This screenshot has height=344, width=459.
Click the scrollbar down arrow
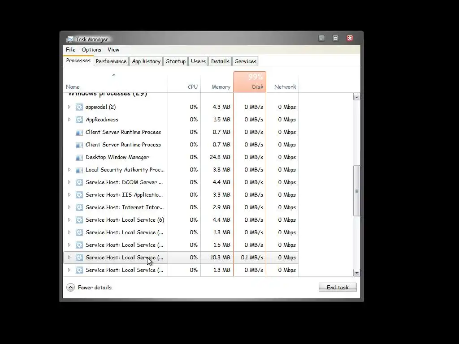(356, 273)
